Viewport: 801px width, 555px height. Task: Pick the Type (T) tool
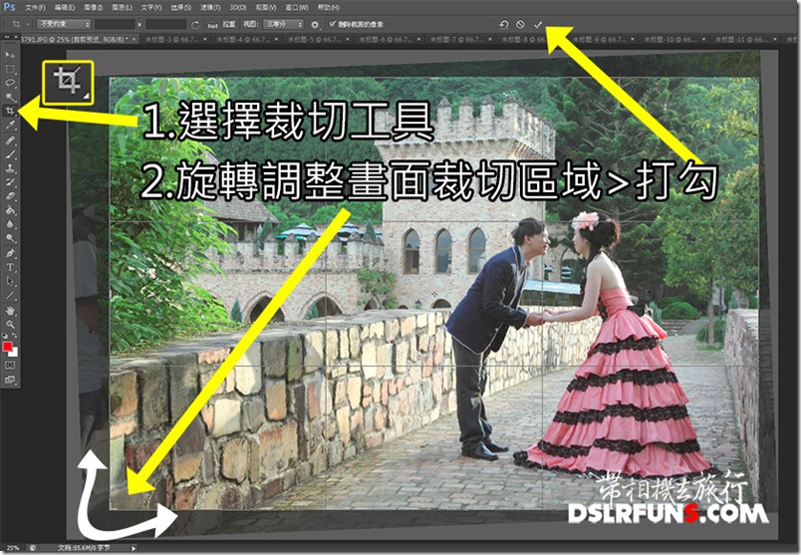tap(10, 268)
